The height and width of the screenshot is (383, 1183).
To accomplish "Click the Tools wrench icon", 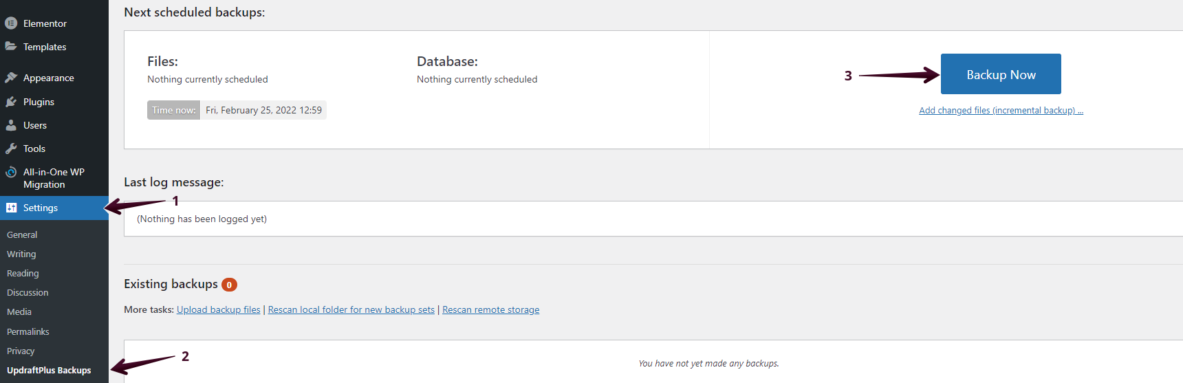I will (x=11, y=149).
